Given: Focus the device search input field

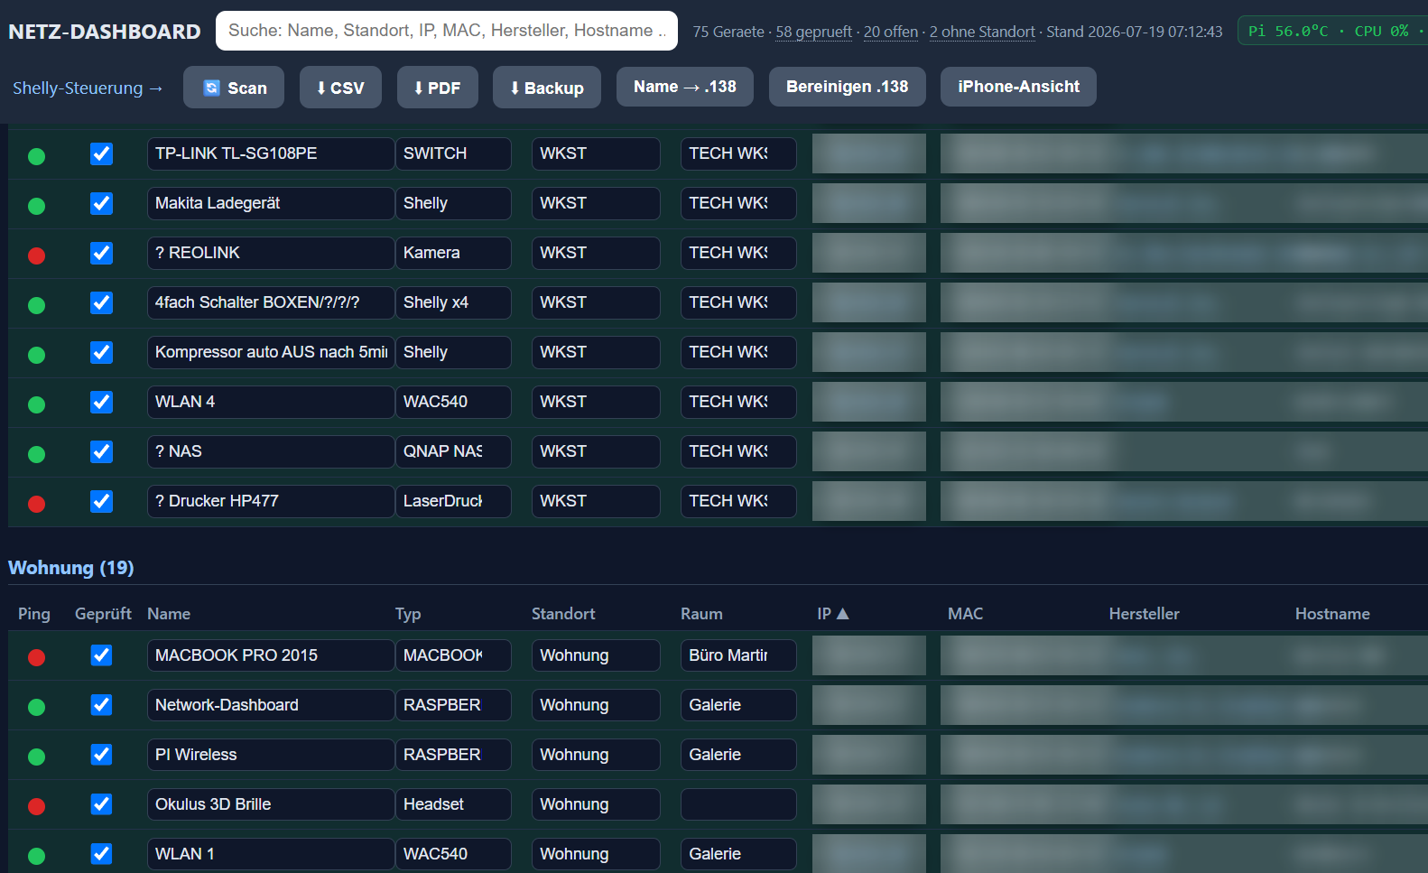Looking at the screenshot, I should [x=447, y=31].
